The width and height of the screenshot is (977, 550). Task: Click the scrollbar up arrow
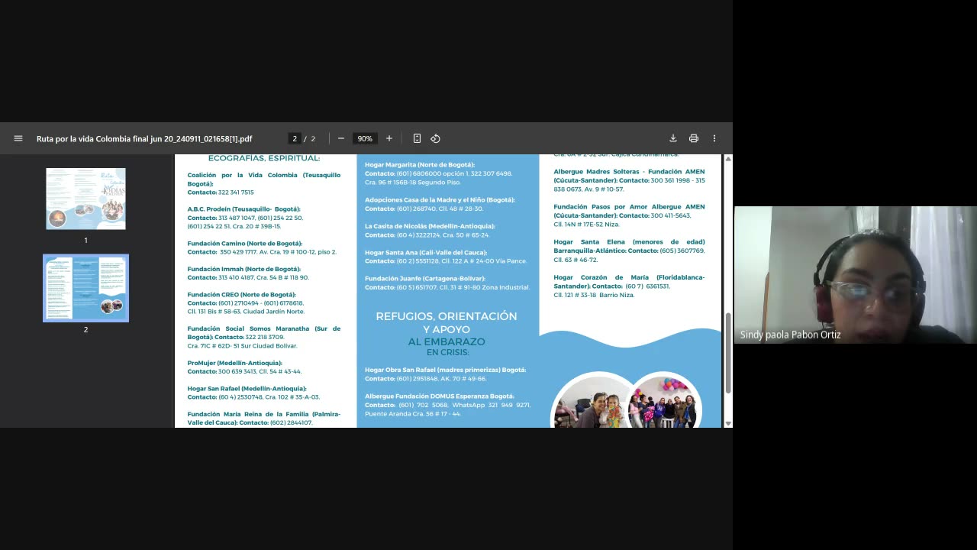coord(728,159)
